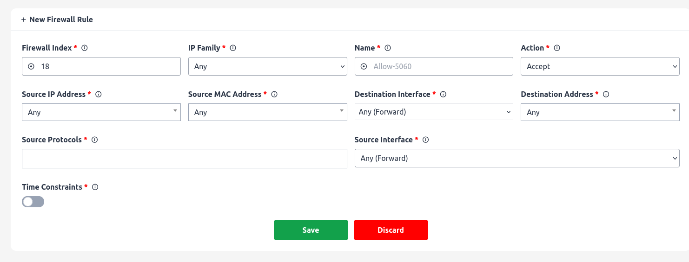Open the Action dropdown showing Accept
Viewport: 689px width, 262px height.
pos(600,66)
